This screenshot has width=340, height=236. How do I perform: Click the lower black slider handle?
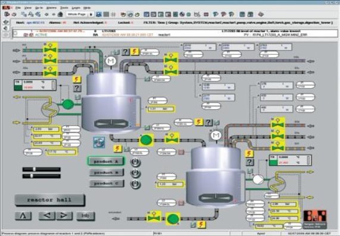(32, 176)
